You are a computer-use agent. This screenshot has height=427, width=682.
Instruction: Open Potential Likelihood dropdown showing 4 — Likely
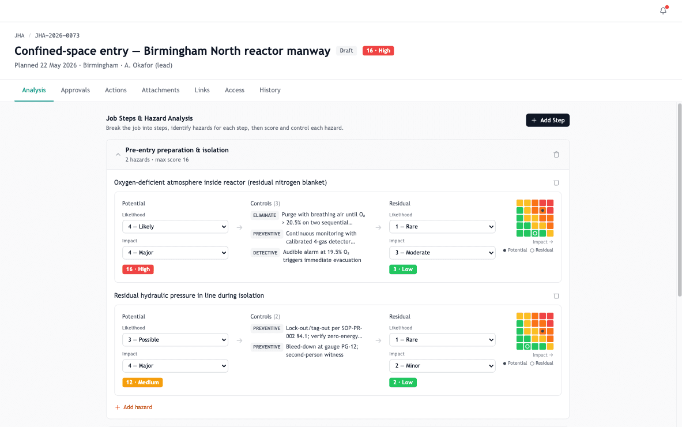click(175, 227)
